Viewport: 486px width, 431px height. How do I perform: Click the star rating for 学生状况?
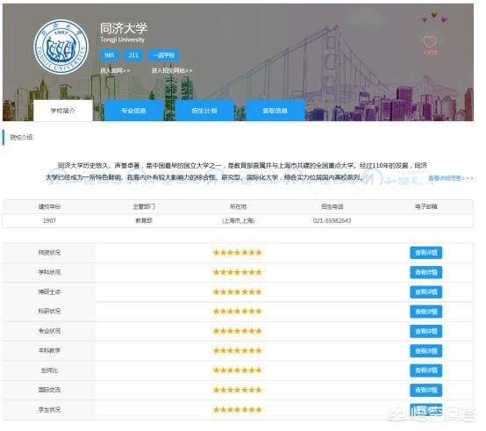click(x=238, y=410)
